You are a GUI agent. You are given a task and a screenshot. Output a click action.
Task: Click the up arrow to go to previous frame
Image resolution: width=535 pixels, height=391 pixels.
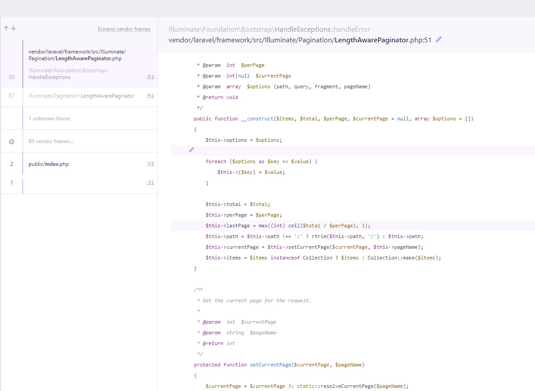[x=6, y=28]
